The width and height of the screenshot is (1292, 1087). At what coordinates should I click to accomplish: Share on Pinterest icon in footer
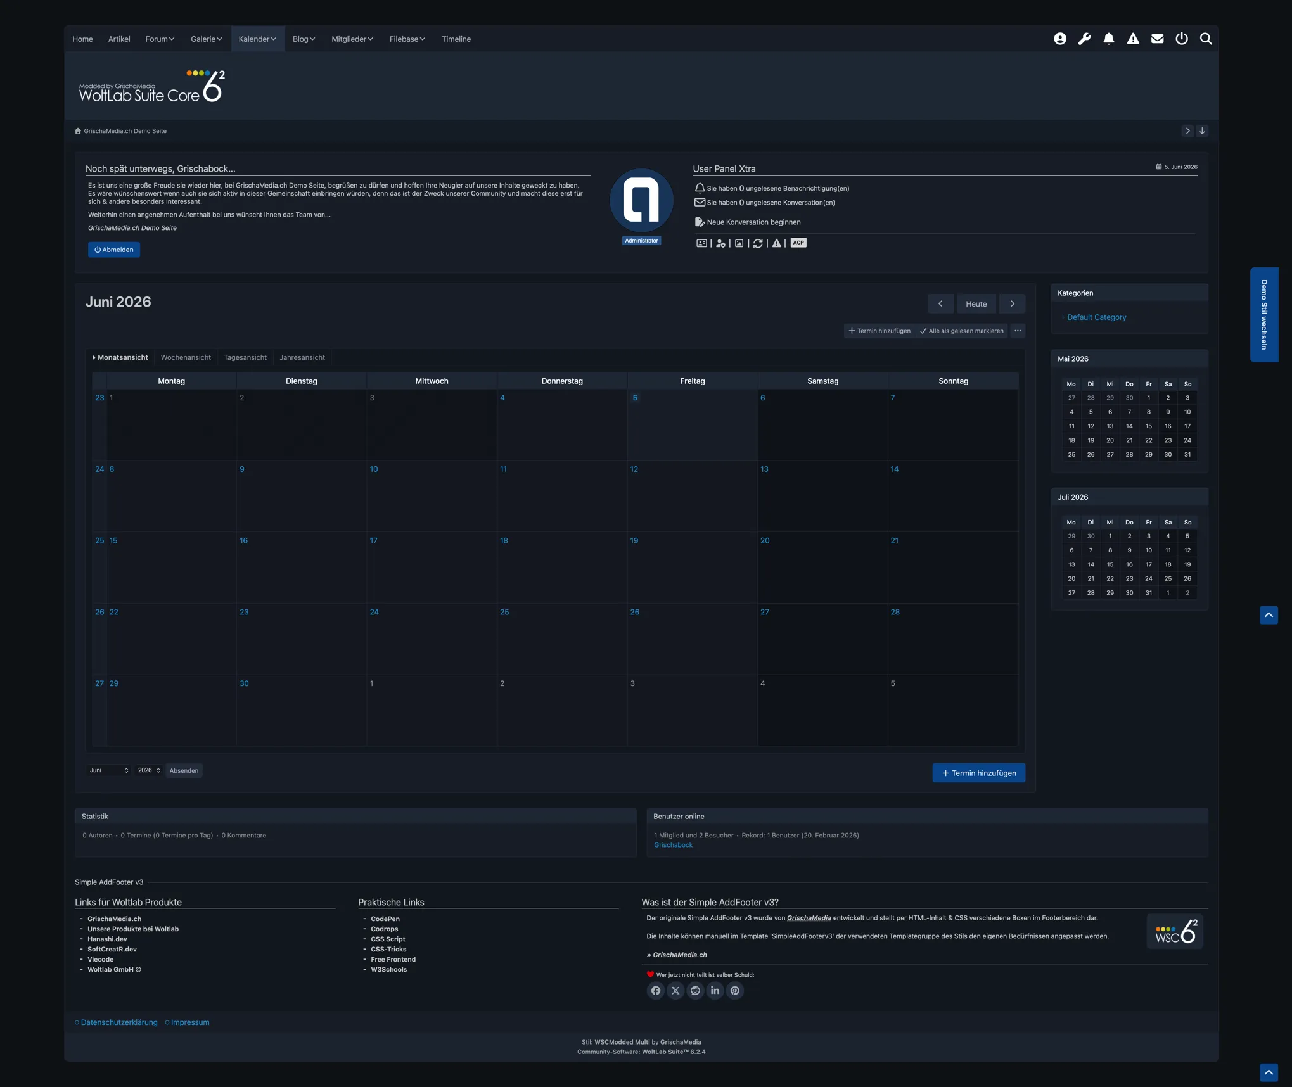(x=734, y=991)
